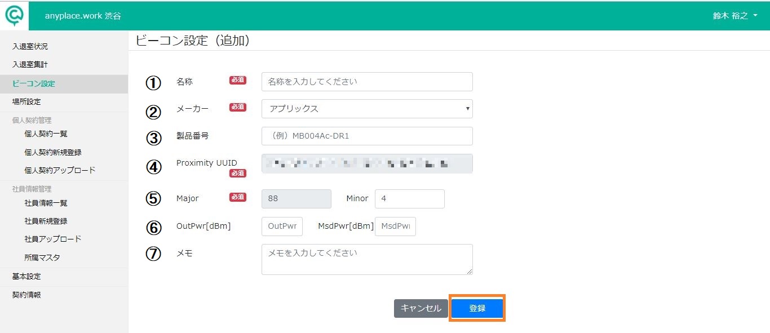Screen dimensions: 770x333
Task: Open the 鈴木 裕之 user dropdown
Action: (735, 16)
